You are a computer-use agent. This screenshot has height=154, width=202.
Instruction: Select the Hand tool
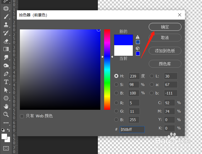point(6,106)
